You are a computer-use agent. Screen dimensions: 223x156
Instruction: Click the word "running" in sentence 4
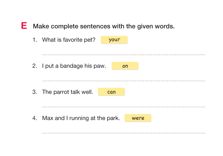(79, 118)
